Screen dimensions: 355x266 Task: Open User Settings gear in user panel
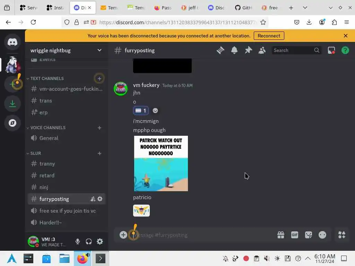100,241
